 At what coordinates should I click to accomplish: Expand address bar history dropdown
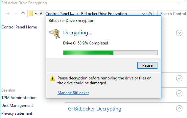[x=144, y=14]
